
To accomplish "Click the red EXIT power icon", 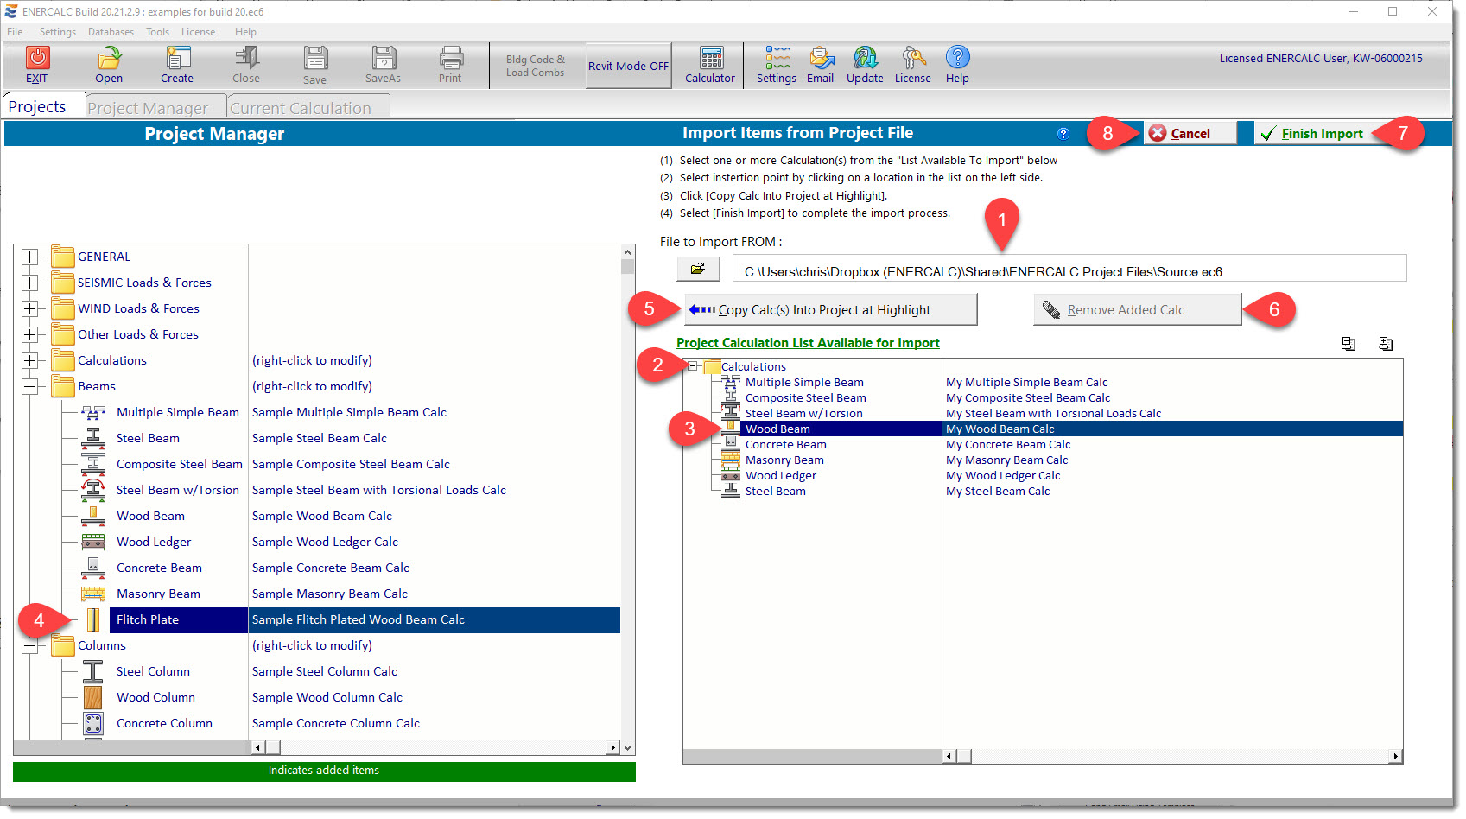I will 37,59.
